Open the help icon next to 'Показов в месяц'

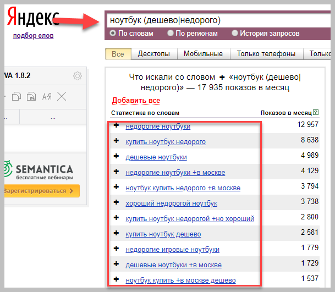(x=316, y=112)
